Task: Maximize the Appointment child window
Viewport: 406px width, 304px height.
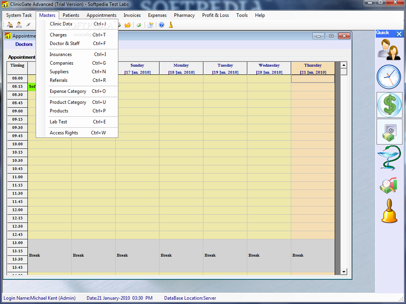Action: coord(331,36)
